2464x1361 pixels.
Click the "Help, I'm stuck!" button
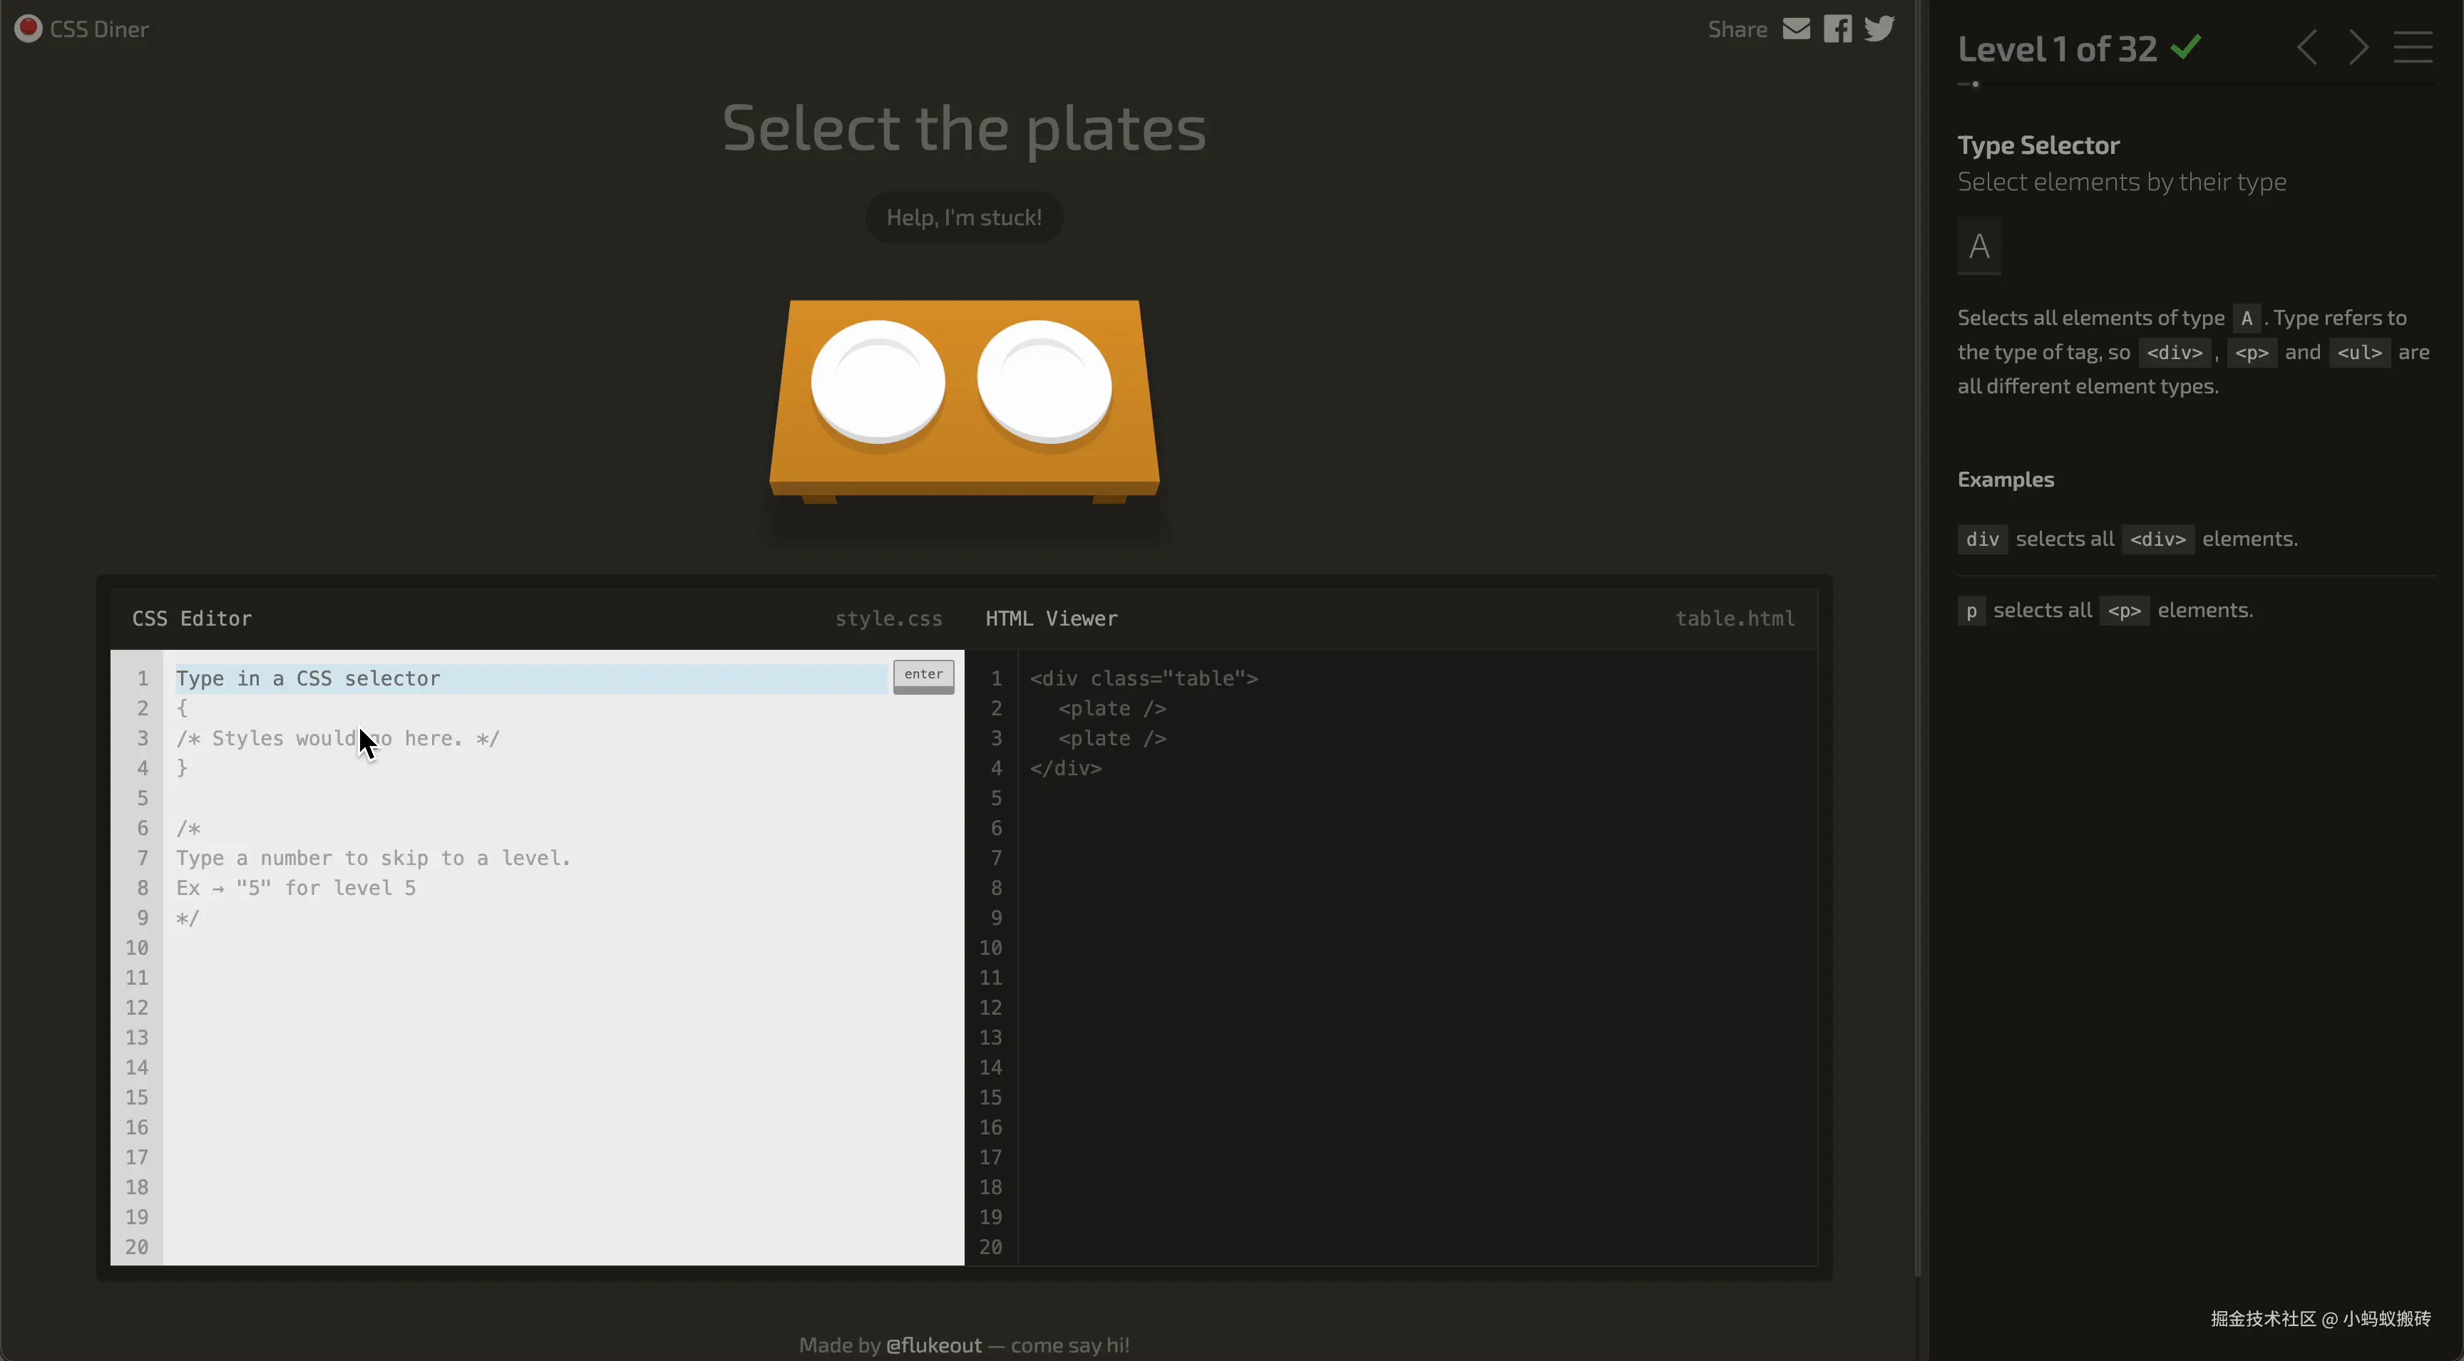(963, 218)
